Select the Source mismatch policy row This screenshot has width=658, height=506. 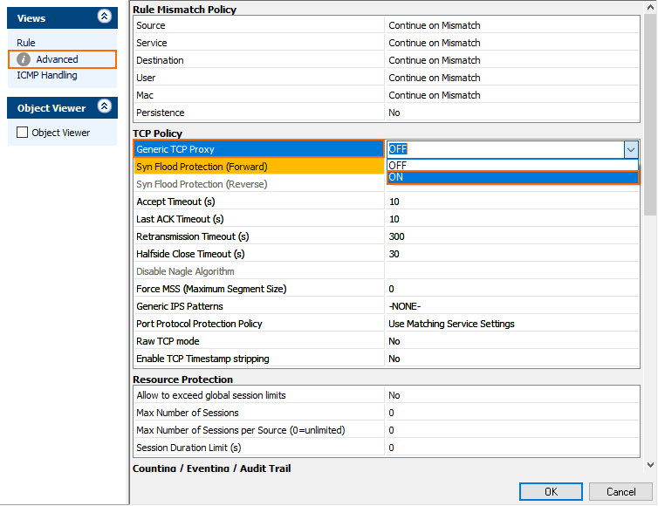point(259,25)
